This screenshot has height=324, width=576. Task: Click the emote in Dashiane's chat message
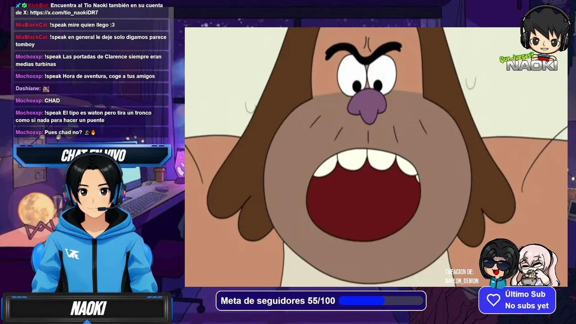pos(46,89)
